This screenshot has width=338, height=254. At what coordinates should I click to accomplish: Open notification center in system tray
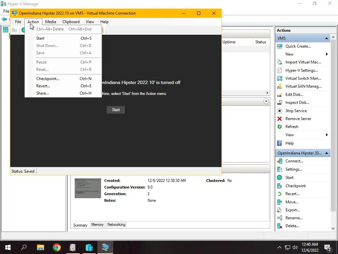[328, 247]
